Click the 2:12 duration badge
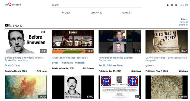 click(x=138, y=96)
